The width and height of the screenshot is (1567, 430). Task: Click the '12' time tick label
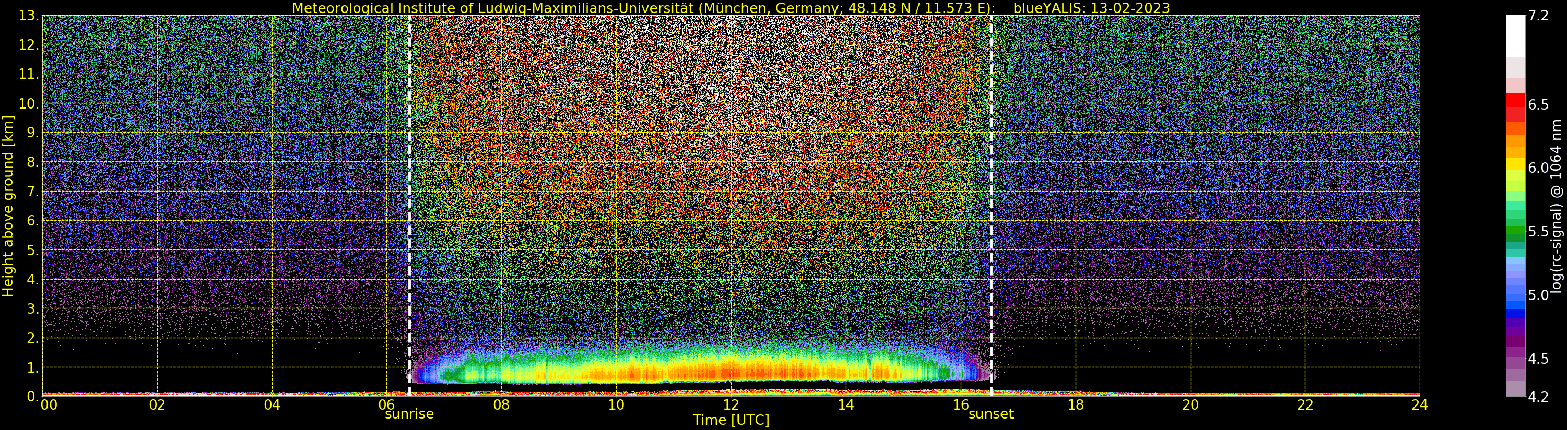(x=731, y=404)
